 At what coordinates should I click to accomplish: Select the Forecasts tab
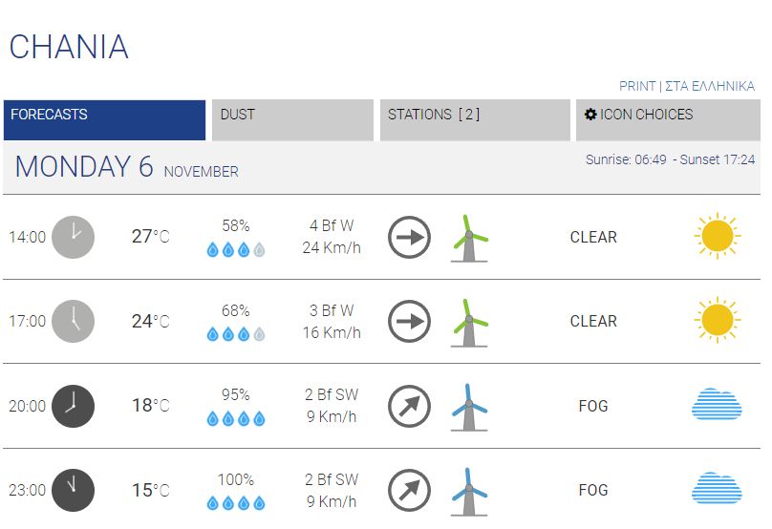coord(104,120)
